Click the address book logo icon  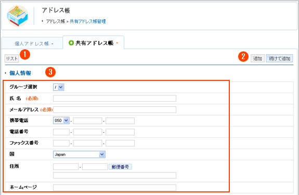point(18,16)
